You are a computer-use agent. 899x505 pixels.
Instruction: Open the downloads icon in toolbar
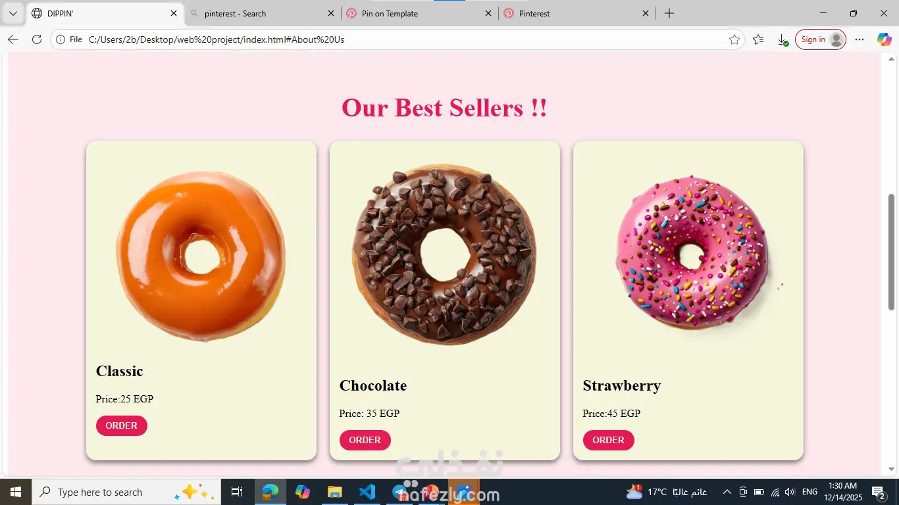pos(783,39)
